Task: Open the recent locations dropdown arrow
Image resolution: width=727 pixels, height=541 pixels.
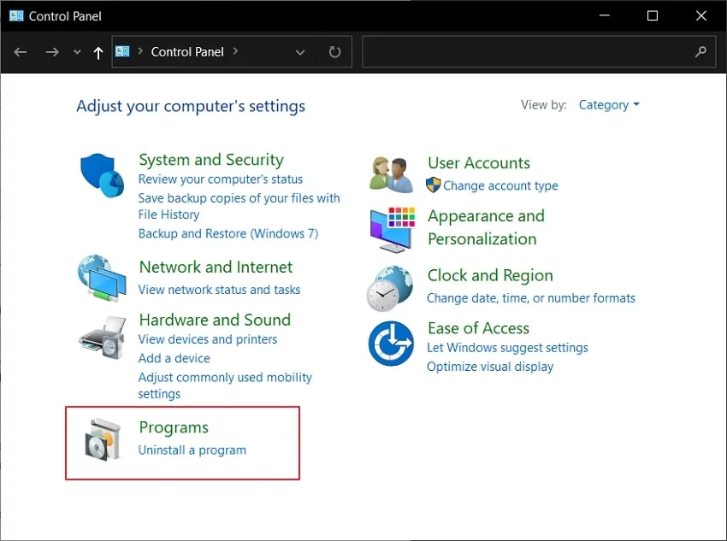Action: [77, 52]
